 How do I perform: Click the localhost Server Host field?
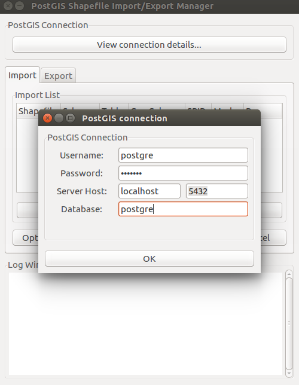point(149,191)
